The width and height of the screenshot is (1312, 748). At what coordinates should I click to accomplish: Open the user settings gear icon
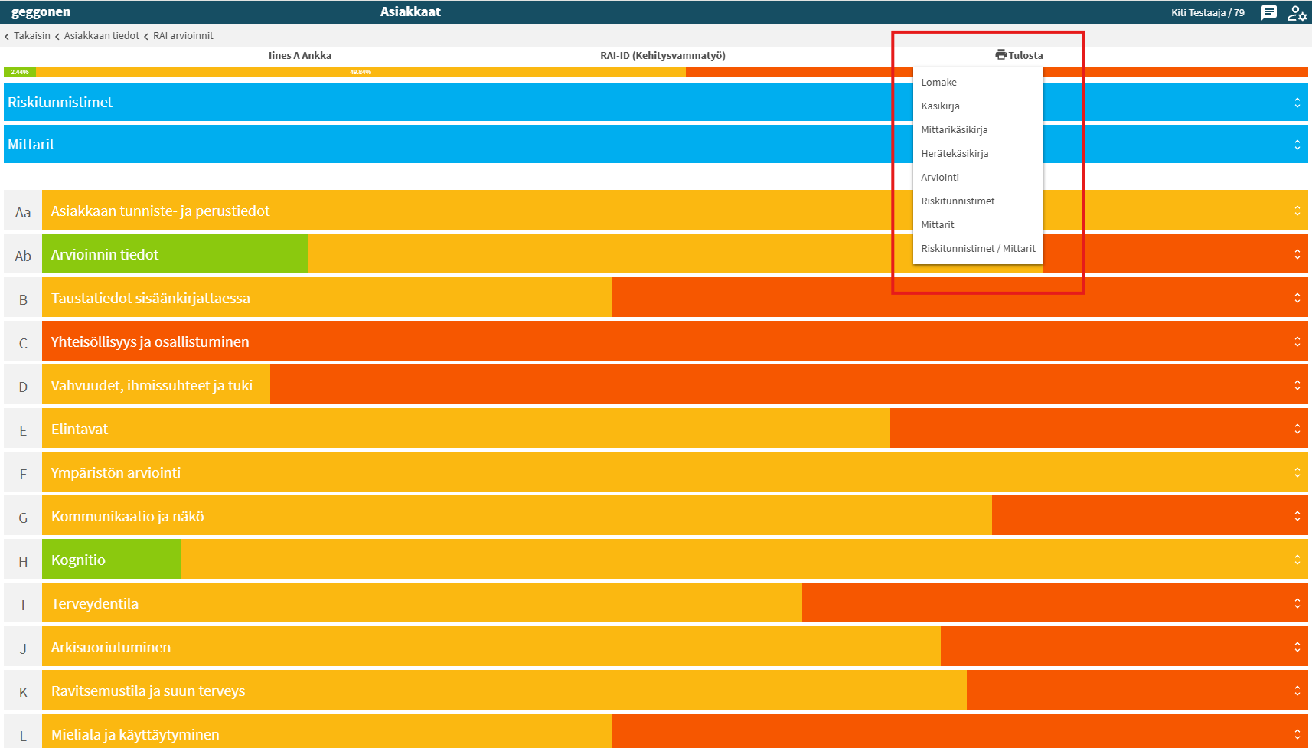point(1297,13)
